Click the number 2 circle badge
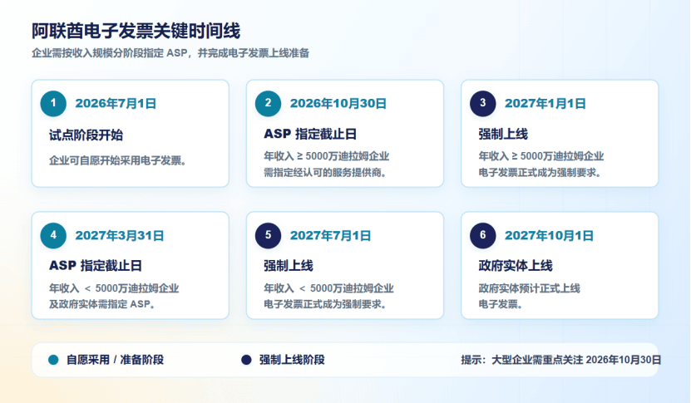691x403 pixels. pyautogui.click(x=268, y=104)
